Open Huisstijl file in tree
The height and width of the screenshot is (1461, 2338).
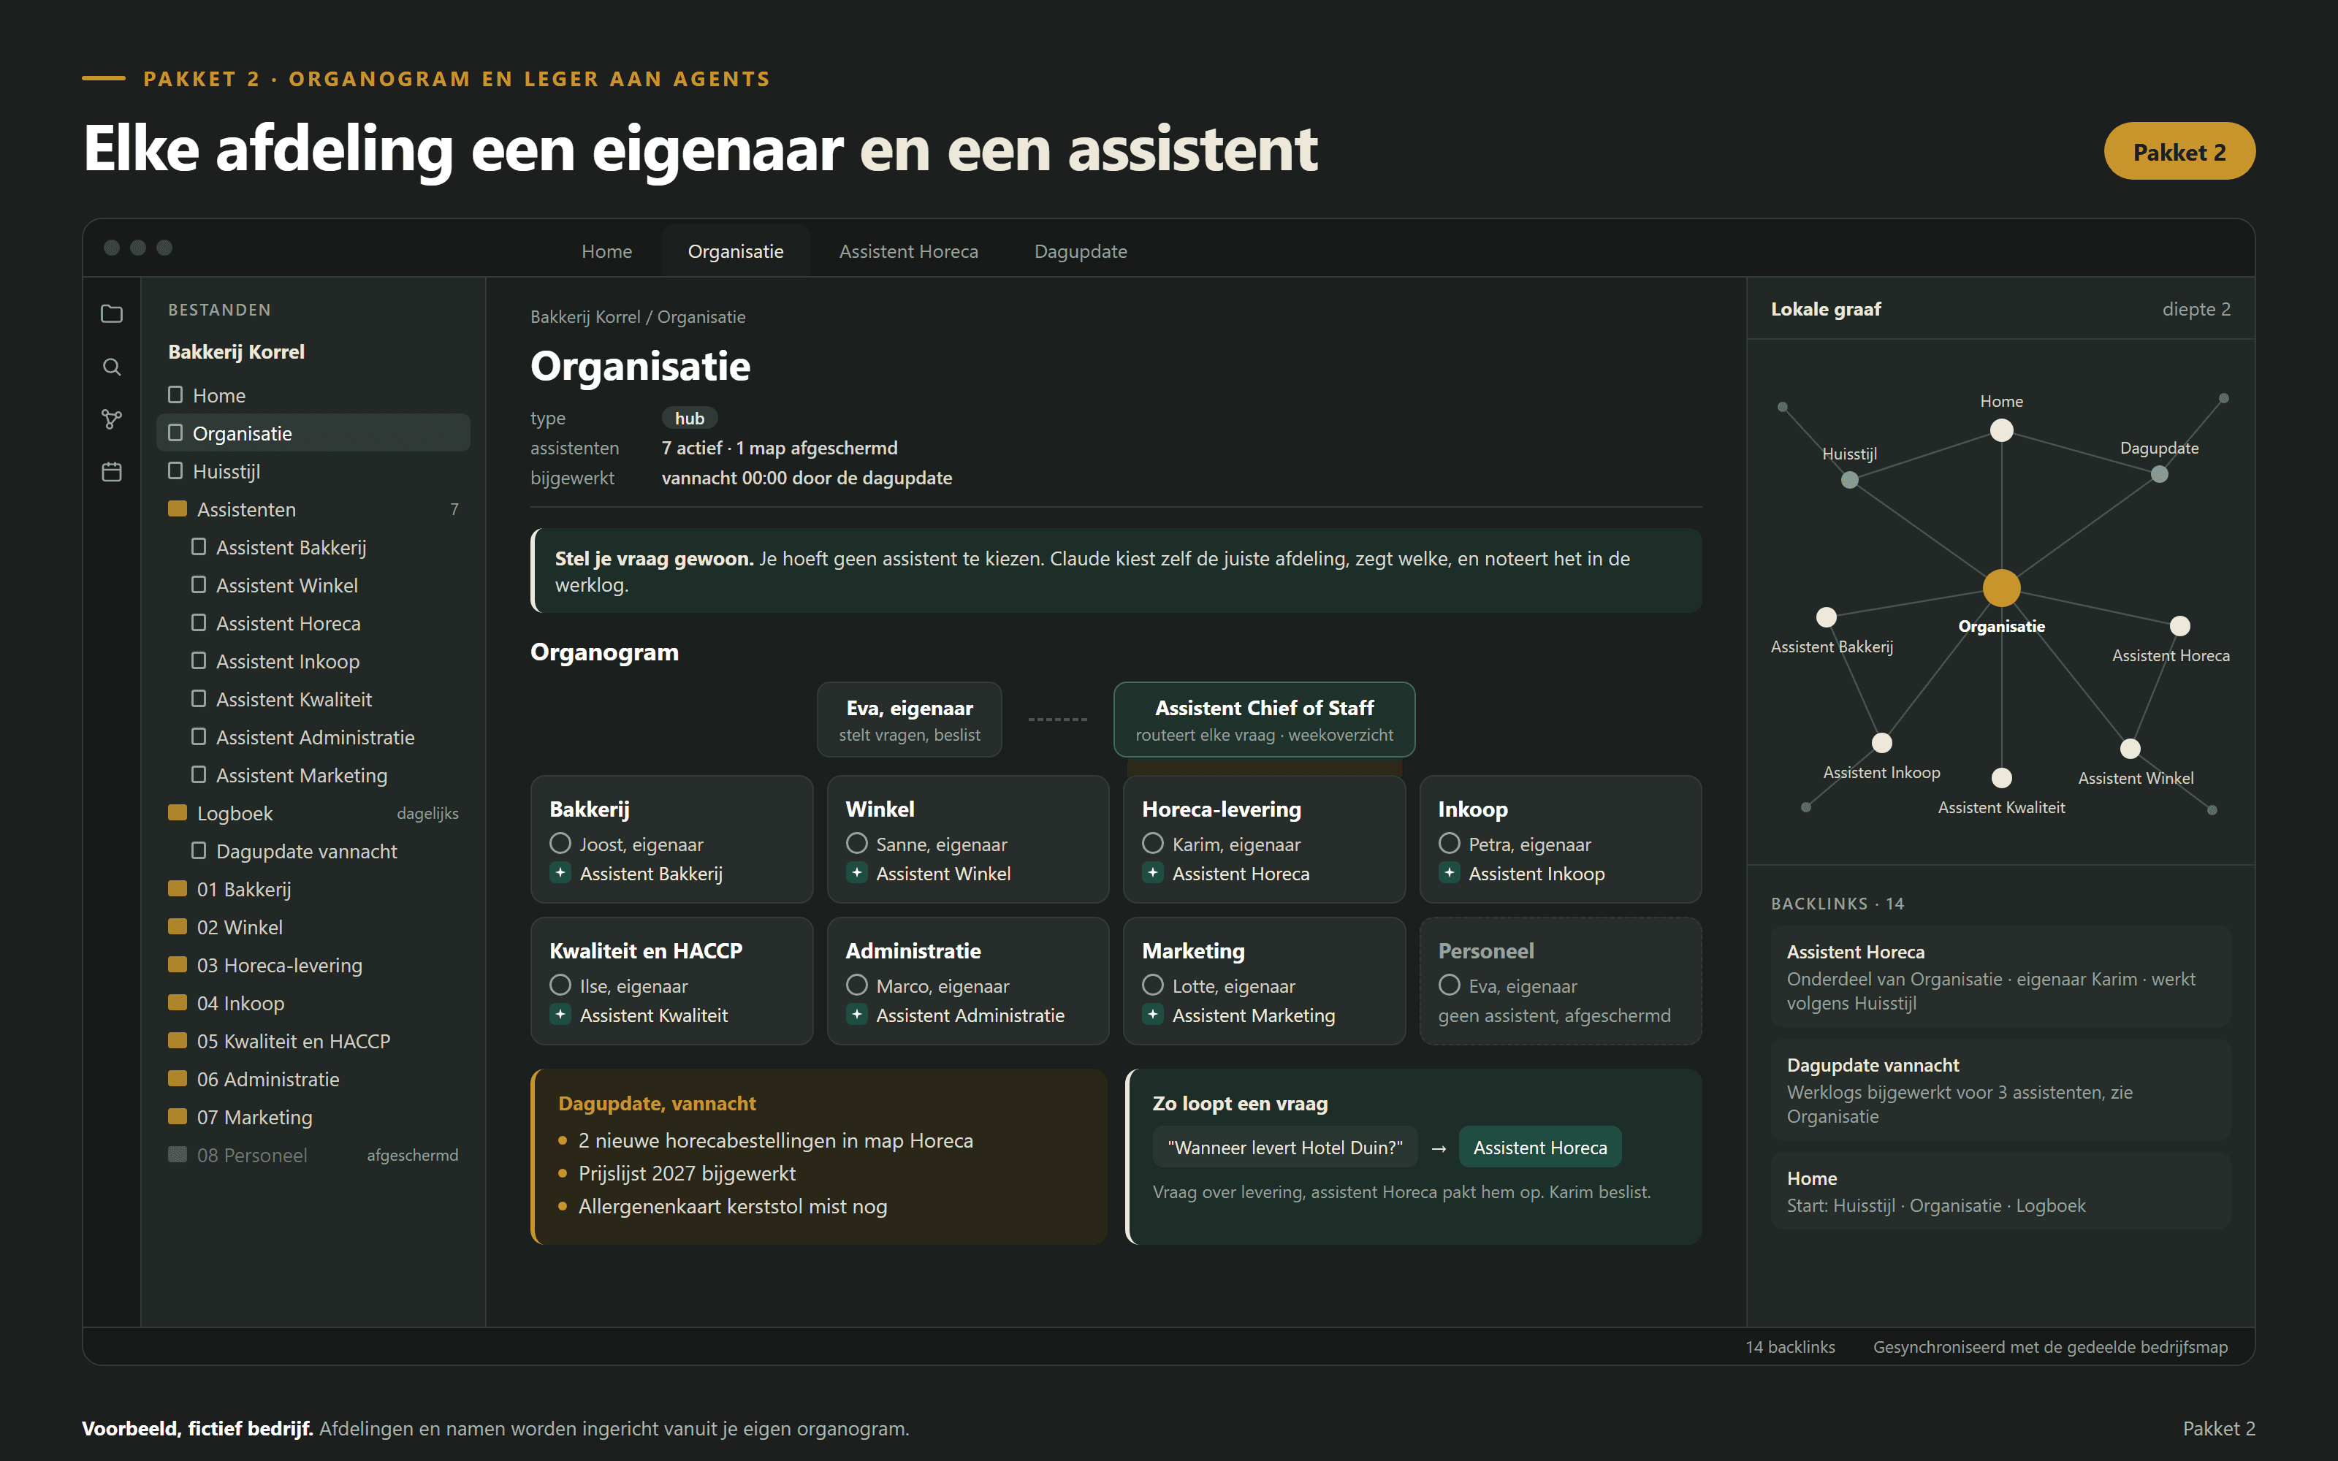click(x=313, y=472)
